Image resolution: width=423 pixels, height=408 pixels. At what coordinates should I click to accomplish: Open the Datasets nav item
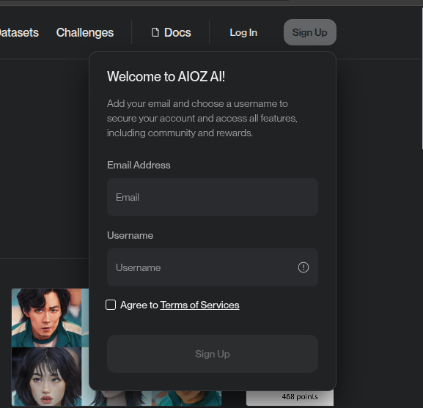(x=19, y=33)
